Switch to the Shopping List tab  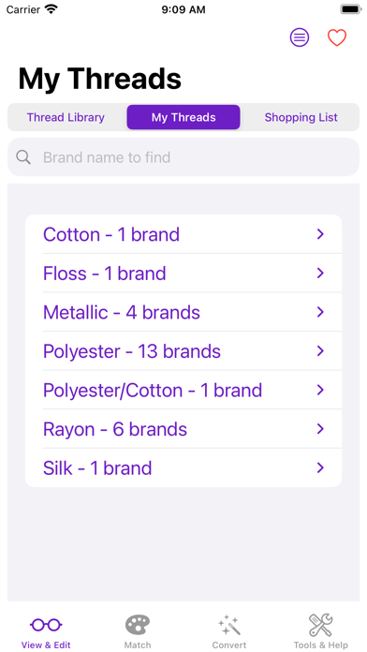tap(301, 117)
